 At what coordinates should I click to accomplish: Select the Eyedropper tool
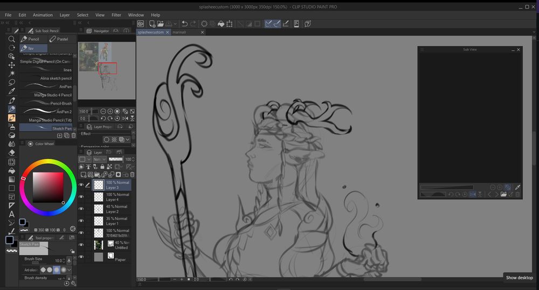11,92
